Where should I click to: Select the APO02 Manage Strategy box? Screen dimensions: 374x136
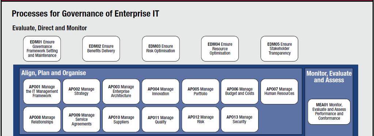click(81, 91)
